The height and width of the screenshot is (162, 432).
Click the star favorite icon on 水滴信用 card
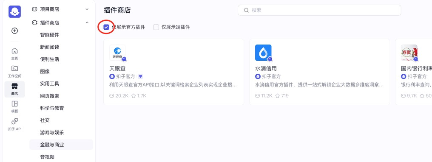(278, 96)
